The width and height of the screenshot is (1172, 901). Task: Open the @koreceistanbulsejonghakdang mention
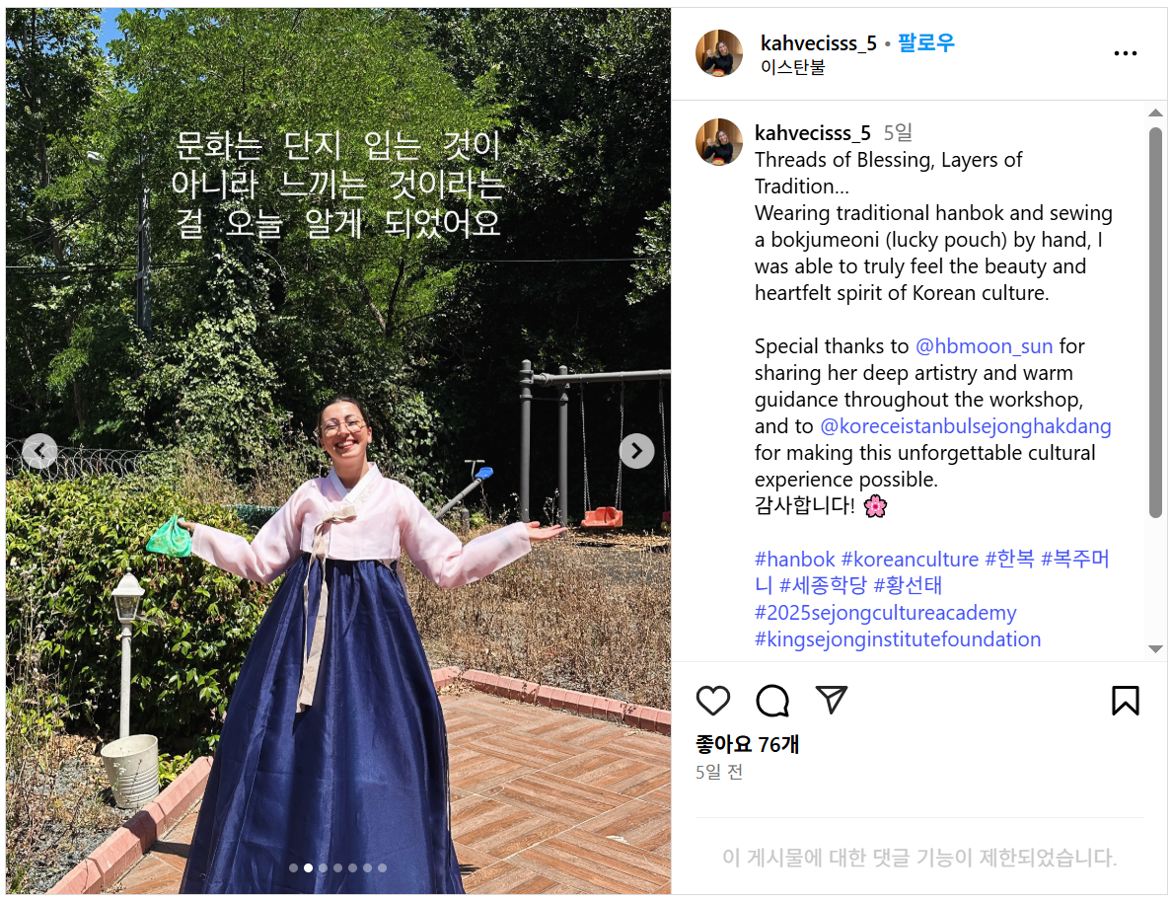coord(966,426)
